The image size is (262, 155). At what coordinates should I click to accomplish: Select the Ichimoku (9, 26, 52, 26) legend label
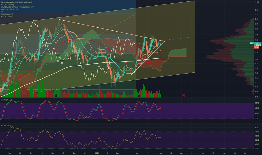click(x=10, y=9)
